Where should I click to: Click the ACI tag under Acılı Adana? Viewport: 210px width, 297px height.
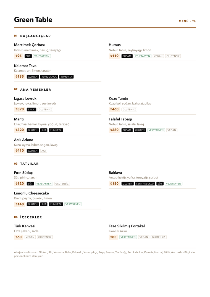tap(44, 151)
